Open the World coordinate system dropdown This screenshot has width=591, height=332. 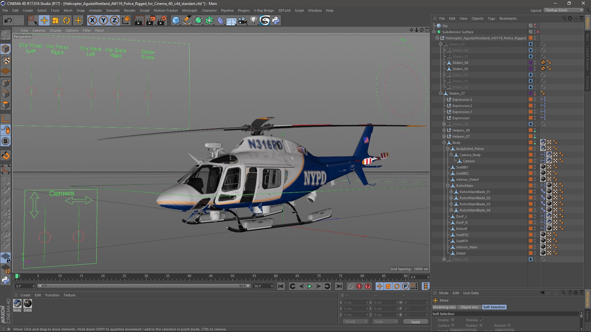(356, 322)
